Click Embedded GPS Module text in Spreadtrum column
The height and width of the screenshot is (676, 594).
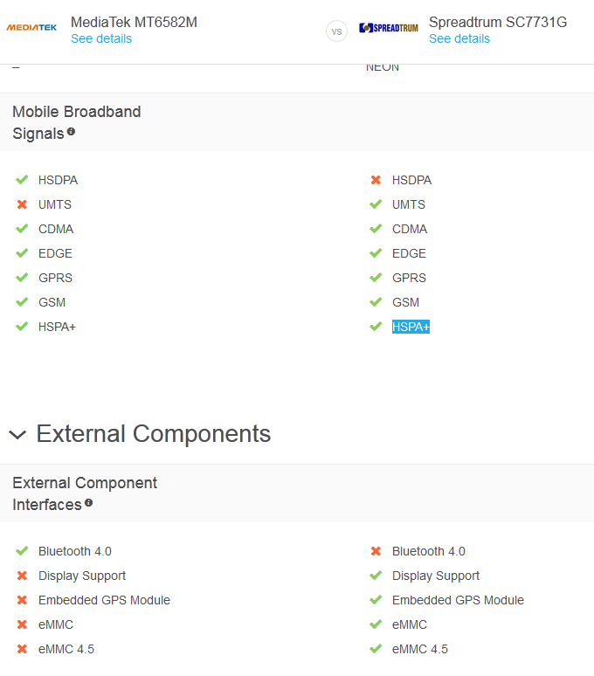point(458,601)
